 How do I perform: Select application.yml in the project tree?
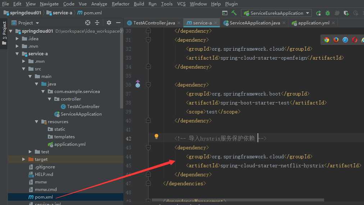pyautogui.click(x=70, y=144)
